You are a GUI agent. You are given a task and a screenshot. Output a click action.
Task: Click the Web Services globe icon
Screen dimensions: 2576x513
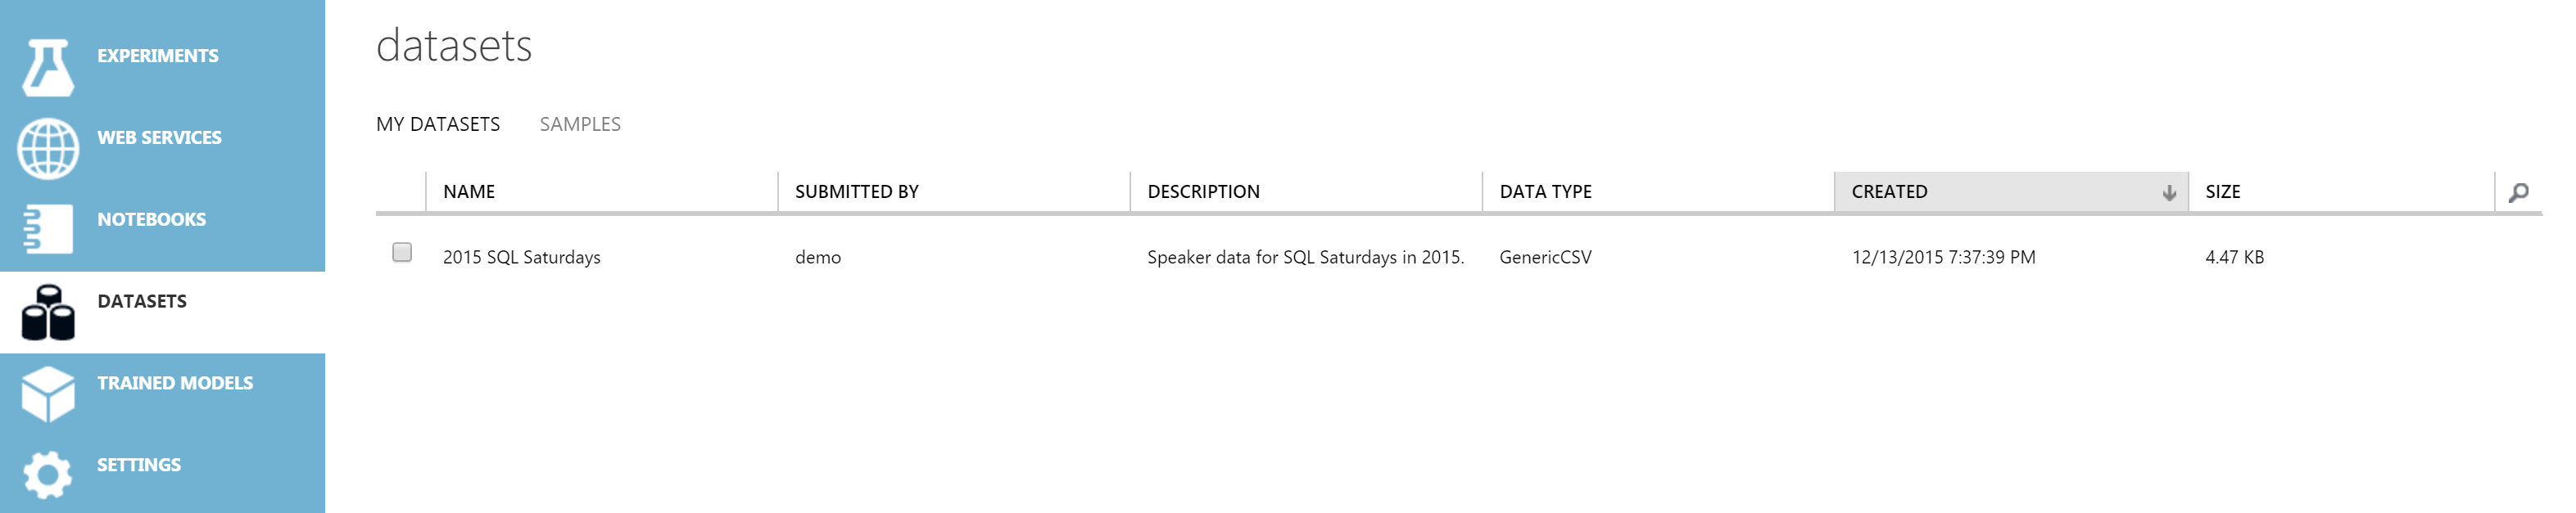click(x=48, y=149)
